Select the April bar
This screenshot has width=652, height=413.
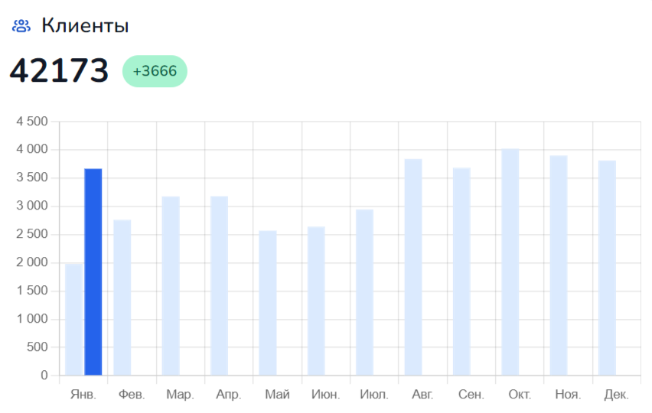coord(219,286)
